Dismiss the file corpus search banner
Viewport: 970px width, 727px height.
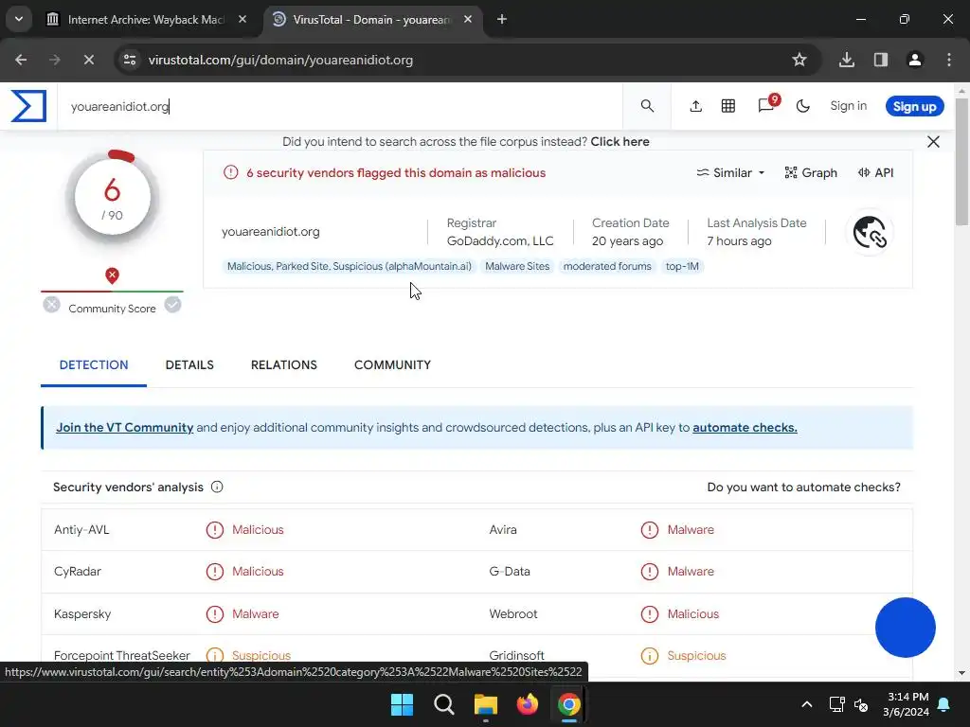(933, 142)
